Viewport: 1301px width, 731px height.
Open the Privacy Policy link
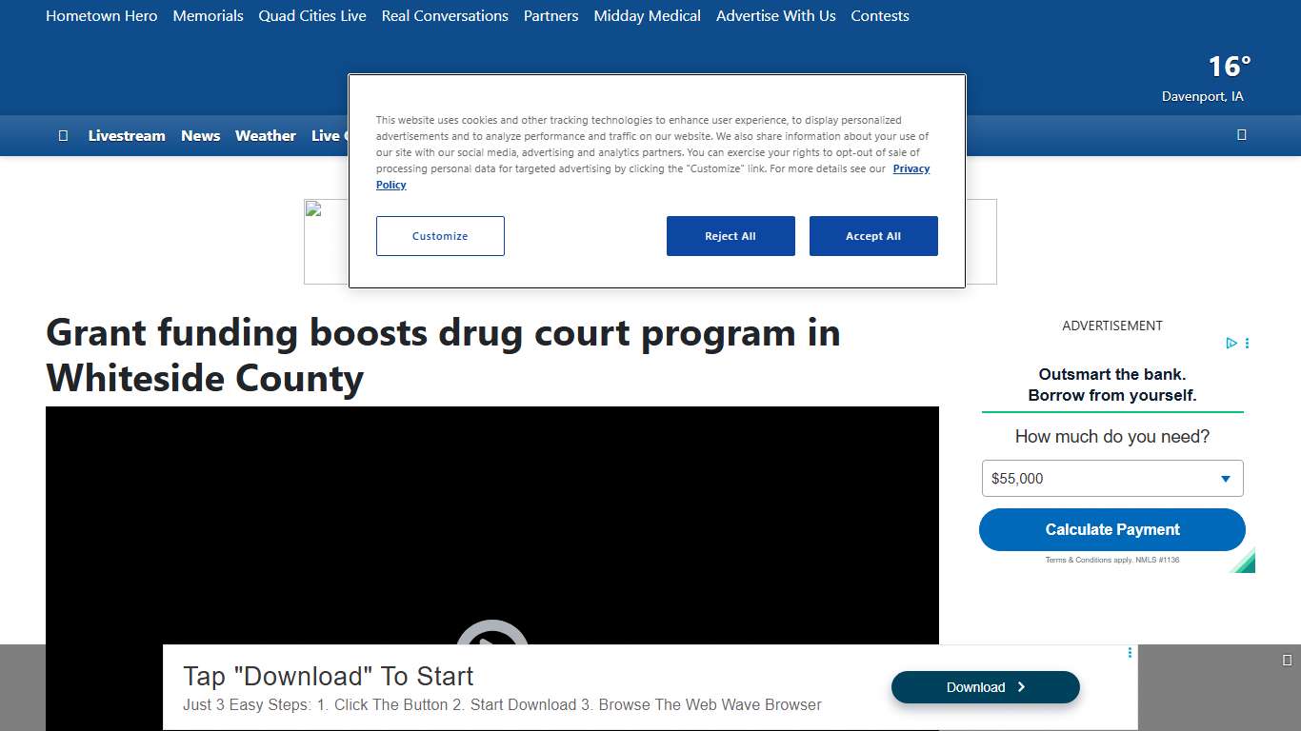(911, 168)
